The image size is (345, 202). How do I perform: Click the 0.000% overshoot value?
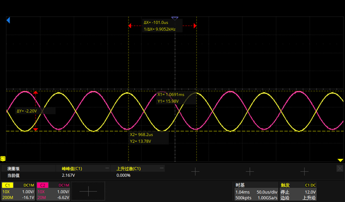tap(124, 175)
